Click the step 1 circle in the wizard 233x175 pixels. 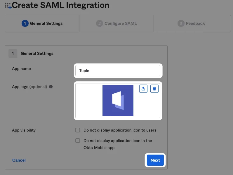pos(25,23)
